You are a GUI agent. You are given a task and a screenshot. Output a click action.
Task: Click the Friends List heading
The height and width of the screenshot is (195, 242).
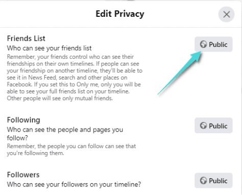click(26, 38)
